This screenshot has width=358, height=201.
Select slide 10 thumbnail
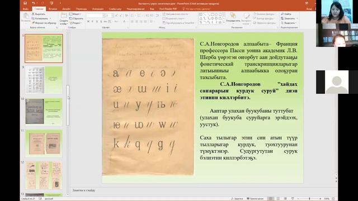(44, 112)
